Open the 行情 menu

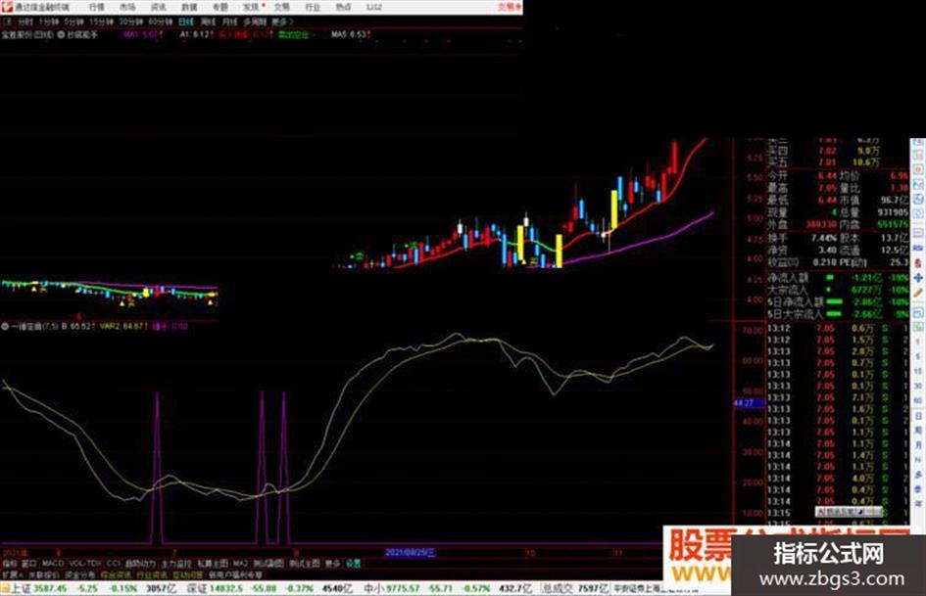96,7
